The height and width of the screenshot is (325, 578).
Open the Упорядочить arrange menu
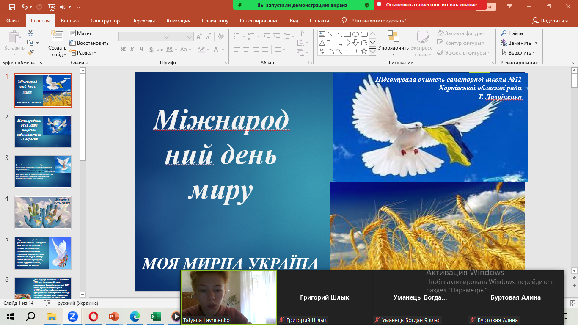click(x=393, y=43)
